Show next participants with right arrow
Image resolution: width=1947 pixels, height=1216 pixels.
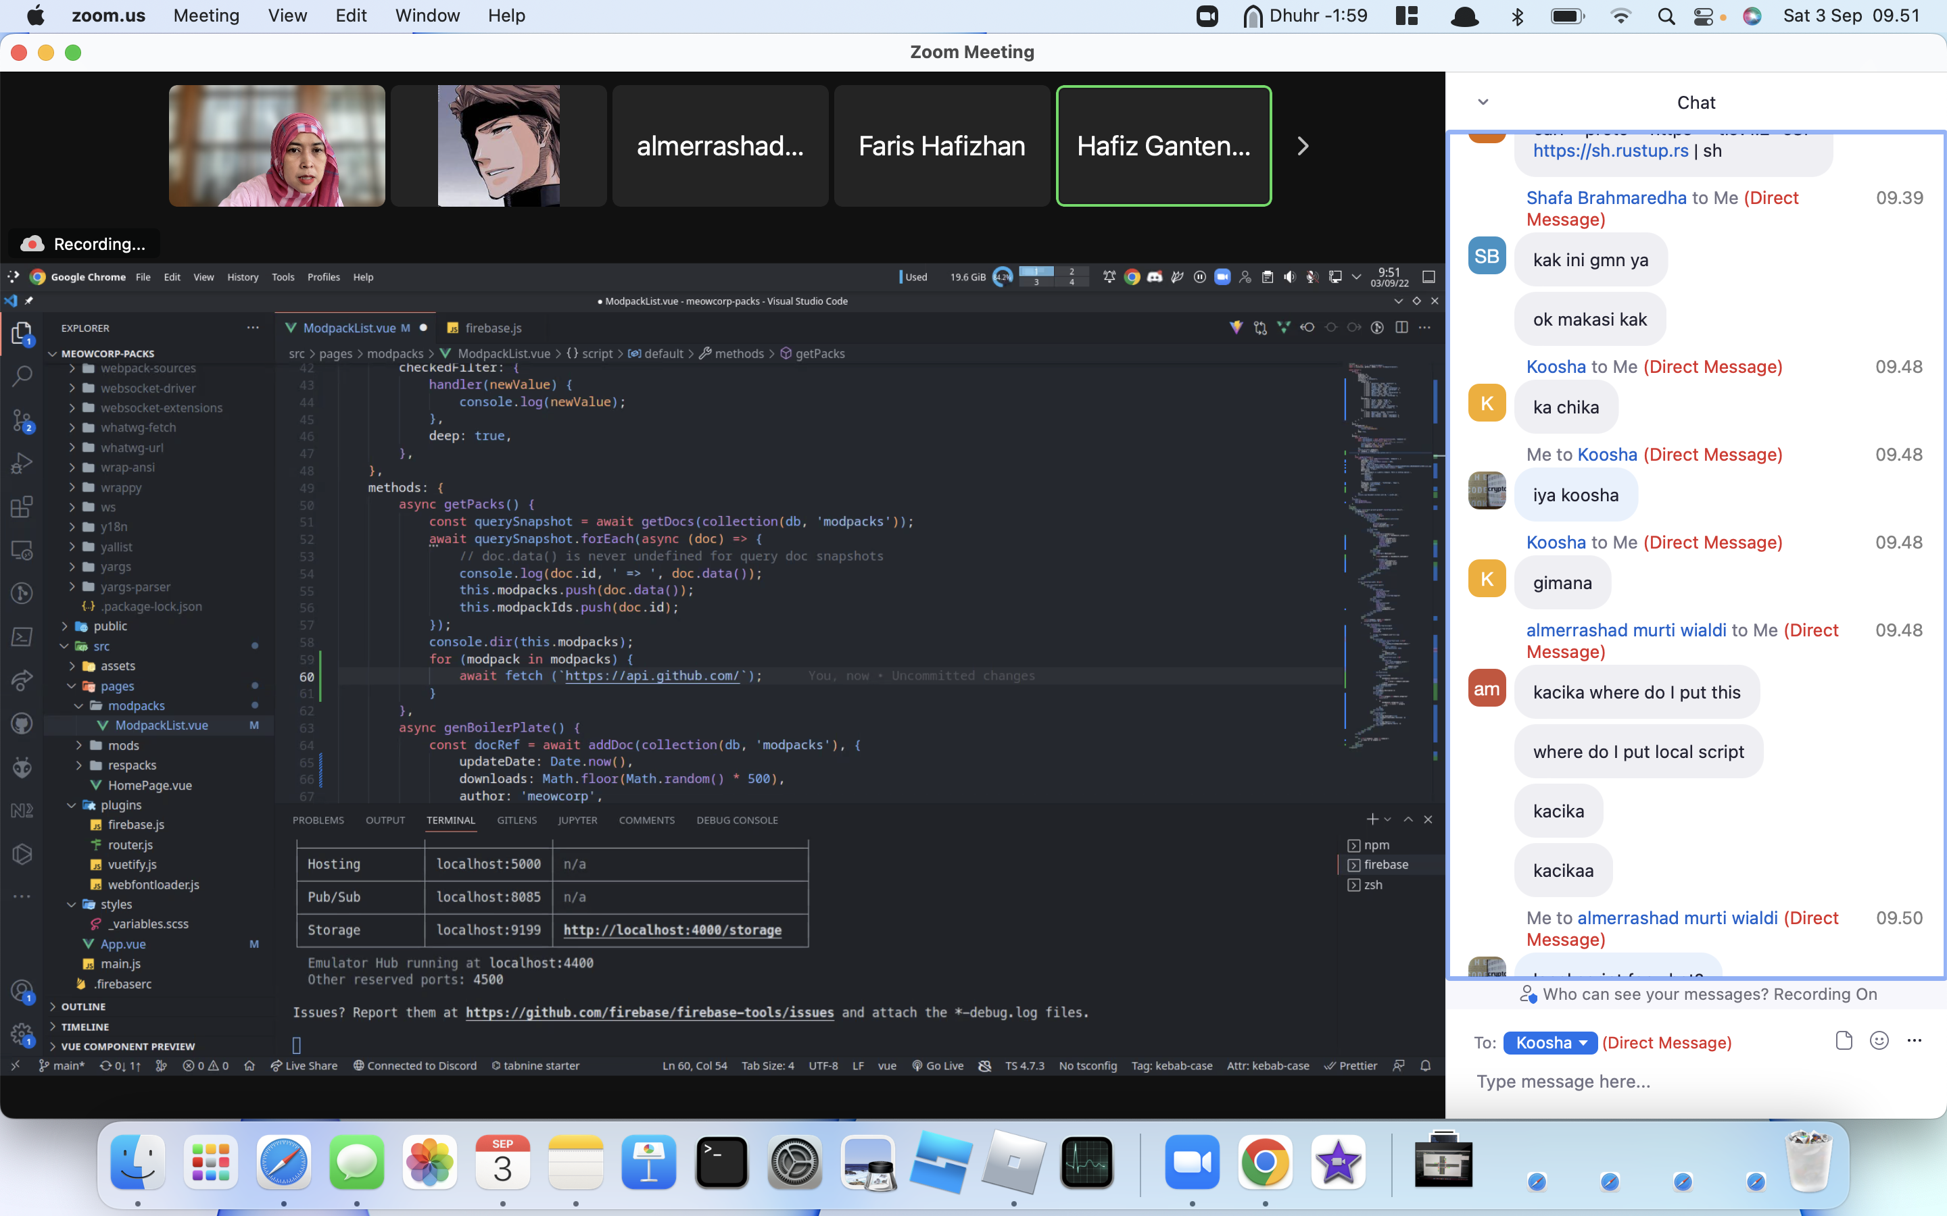click(x=1303, y=147)
